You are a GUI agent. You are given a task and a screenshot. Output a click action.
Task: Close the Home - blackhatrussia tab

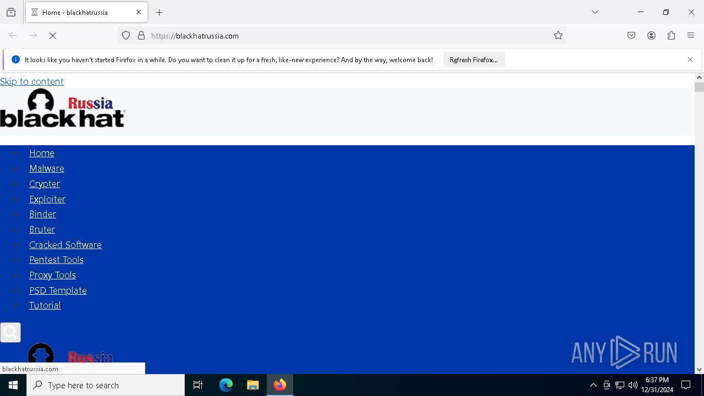(139, 12)
